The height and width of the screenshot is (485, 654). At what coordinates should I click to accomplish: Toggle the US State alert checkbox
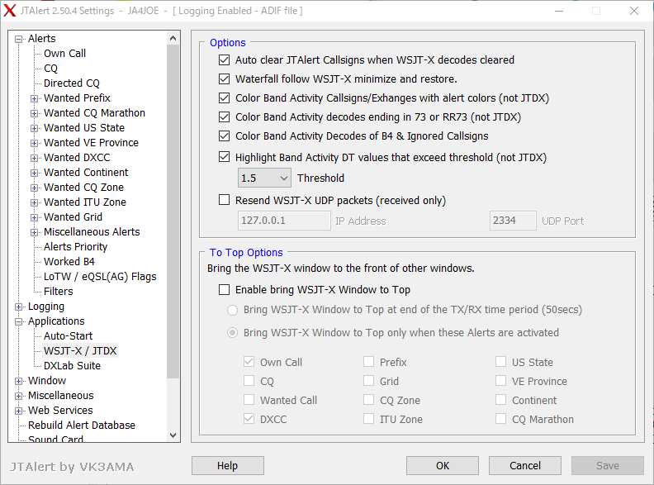[x=501, y=361]
